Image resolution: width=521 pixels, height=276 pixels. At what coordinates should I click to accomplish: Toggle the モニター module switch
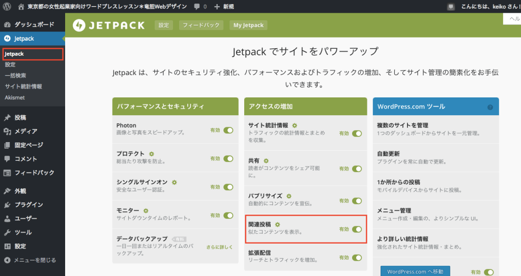(x=228, y=215)
